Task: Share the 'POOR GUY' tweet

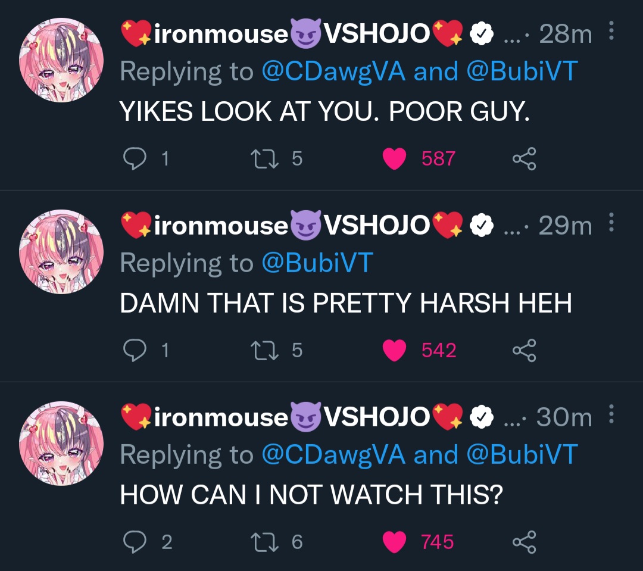Action: pyautogui.click(x=525, y=158)
